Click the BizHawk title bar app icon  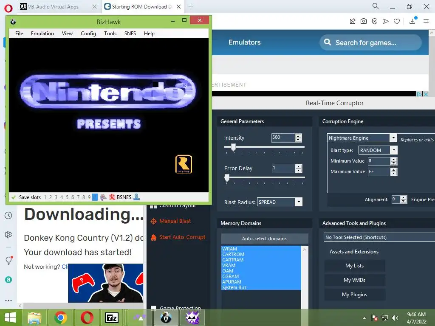pyautogui.click(x=13, y=22)
